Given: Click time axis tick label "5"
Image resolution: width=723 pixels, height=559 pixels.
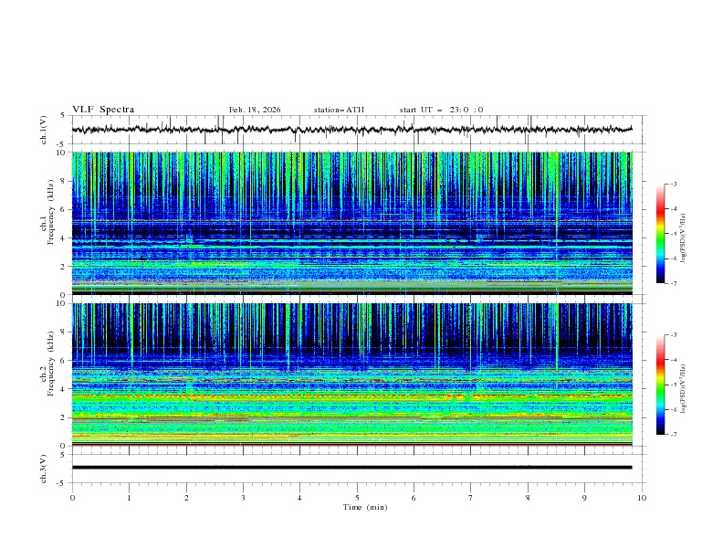Looking at the screenshot, I should pyautogui.click(x=357, y=498).
